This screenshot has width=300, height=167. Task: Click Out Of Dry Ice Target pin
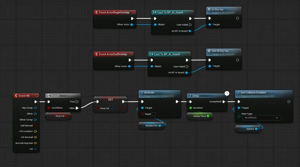[210, 66]
